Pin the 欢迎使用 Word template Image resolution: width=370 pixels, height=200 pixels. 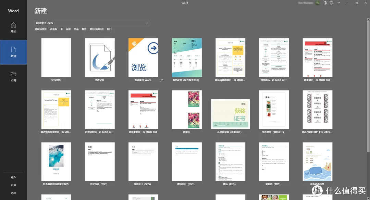161,80
